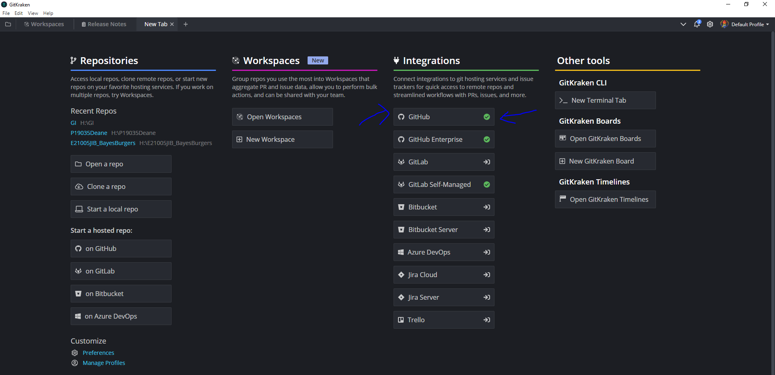Start a hosted repo on GitHub
The image size is (775, 375).
coord(121,249)
